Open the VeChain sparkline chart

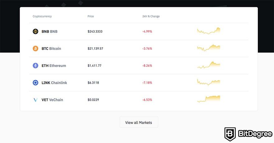(209, 99)
